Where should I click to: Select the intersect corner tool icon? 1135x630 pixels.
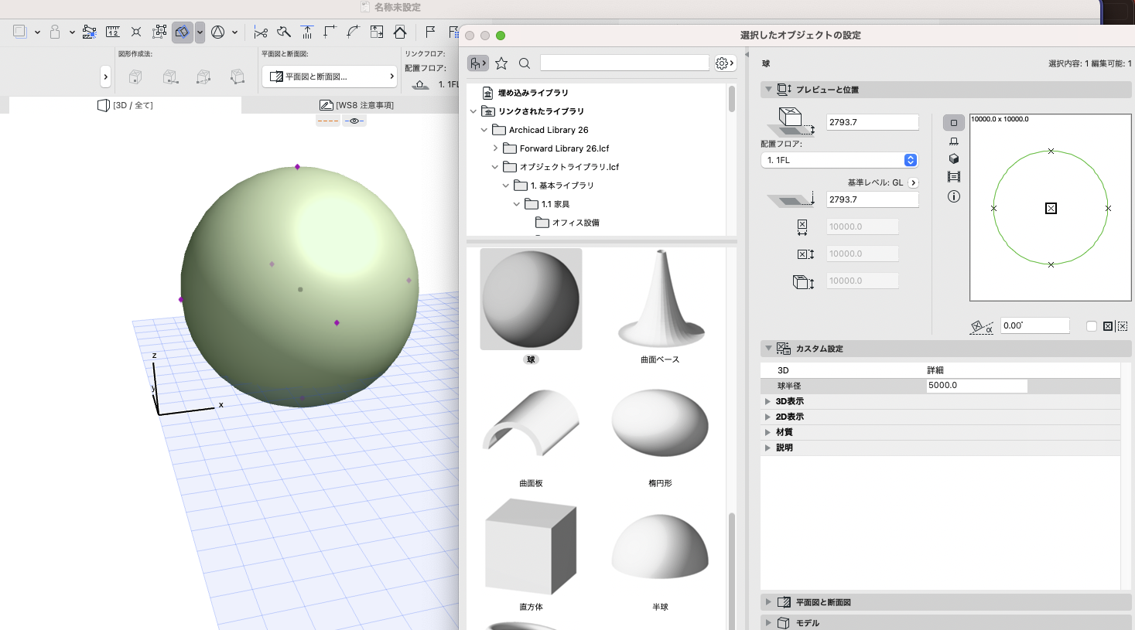(330, 32)
